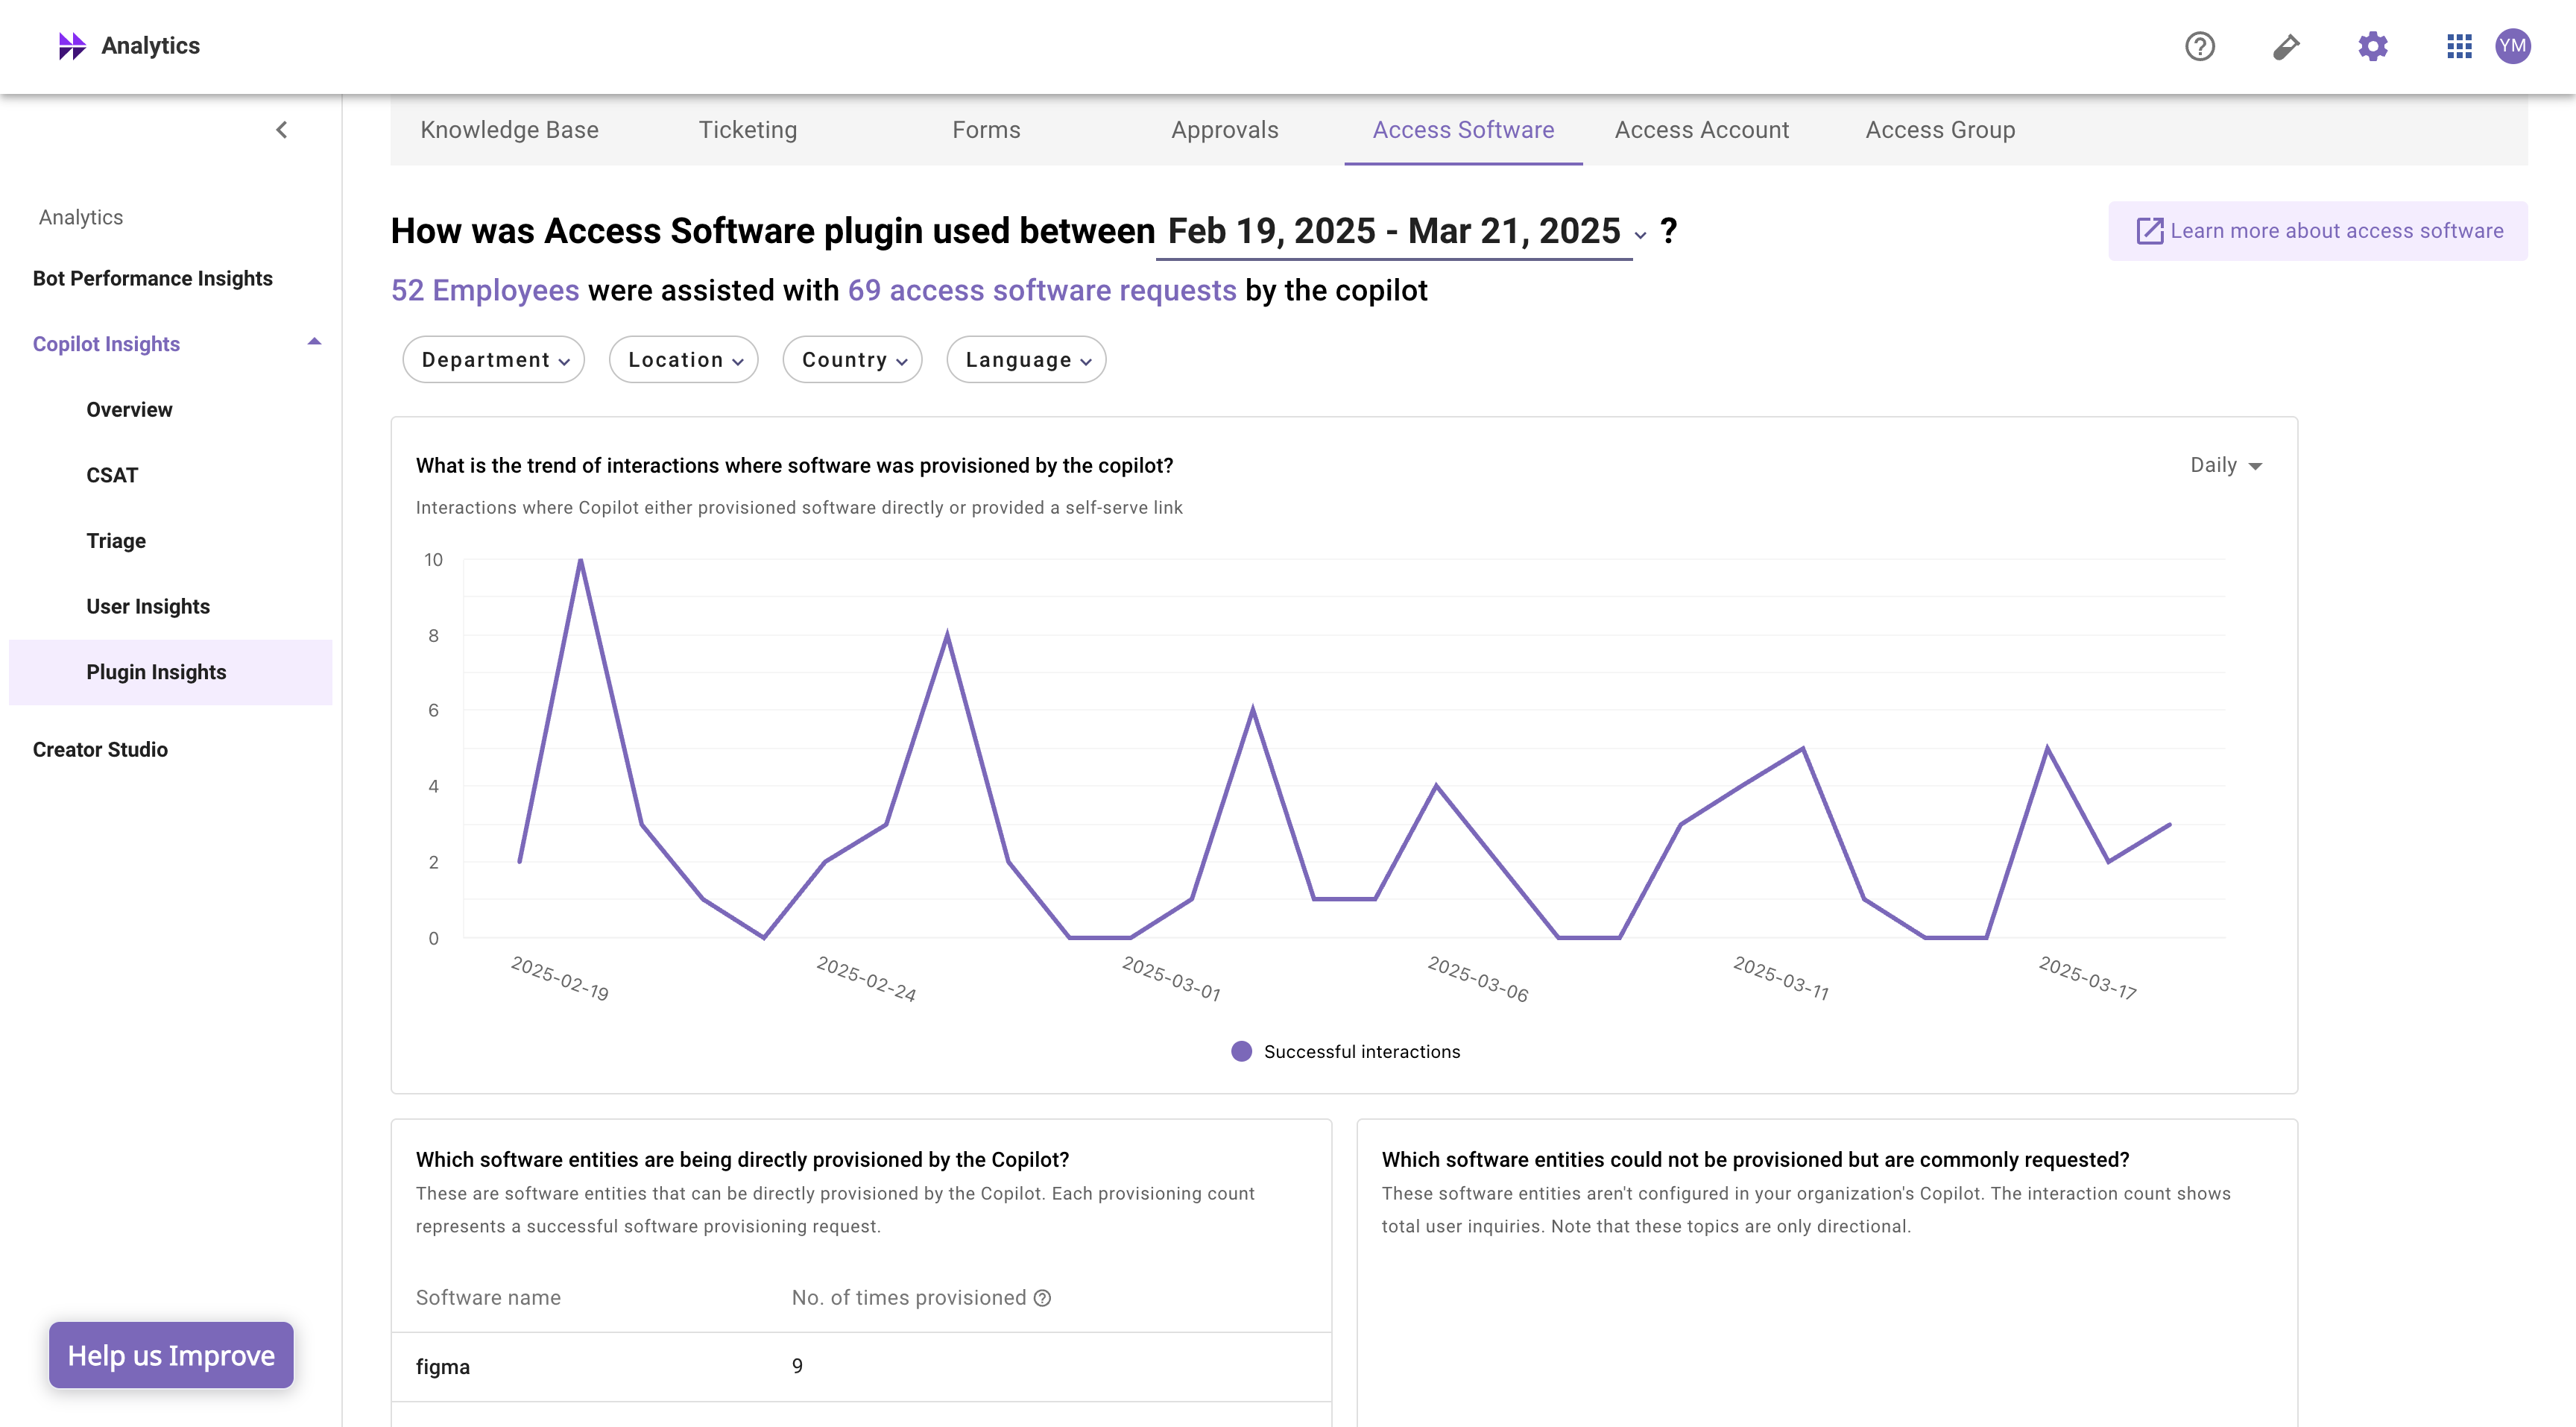Viewport: 2576px width, 1427px height.
Task: Switch to the Access Group tab
Action: click(x=1939, y=130)
